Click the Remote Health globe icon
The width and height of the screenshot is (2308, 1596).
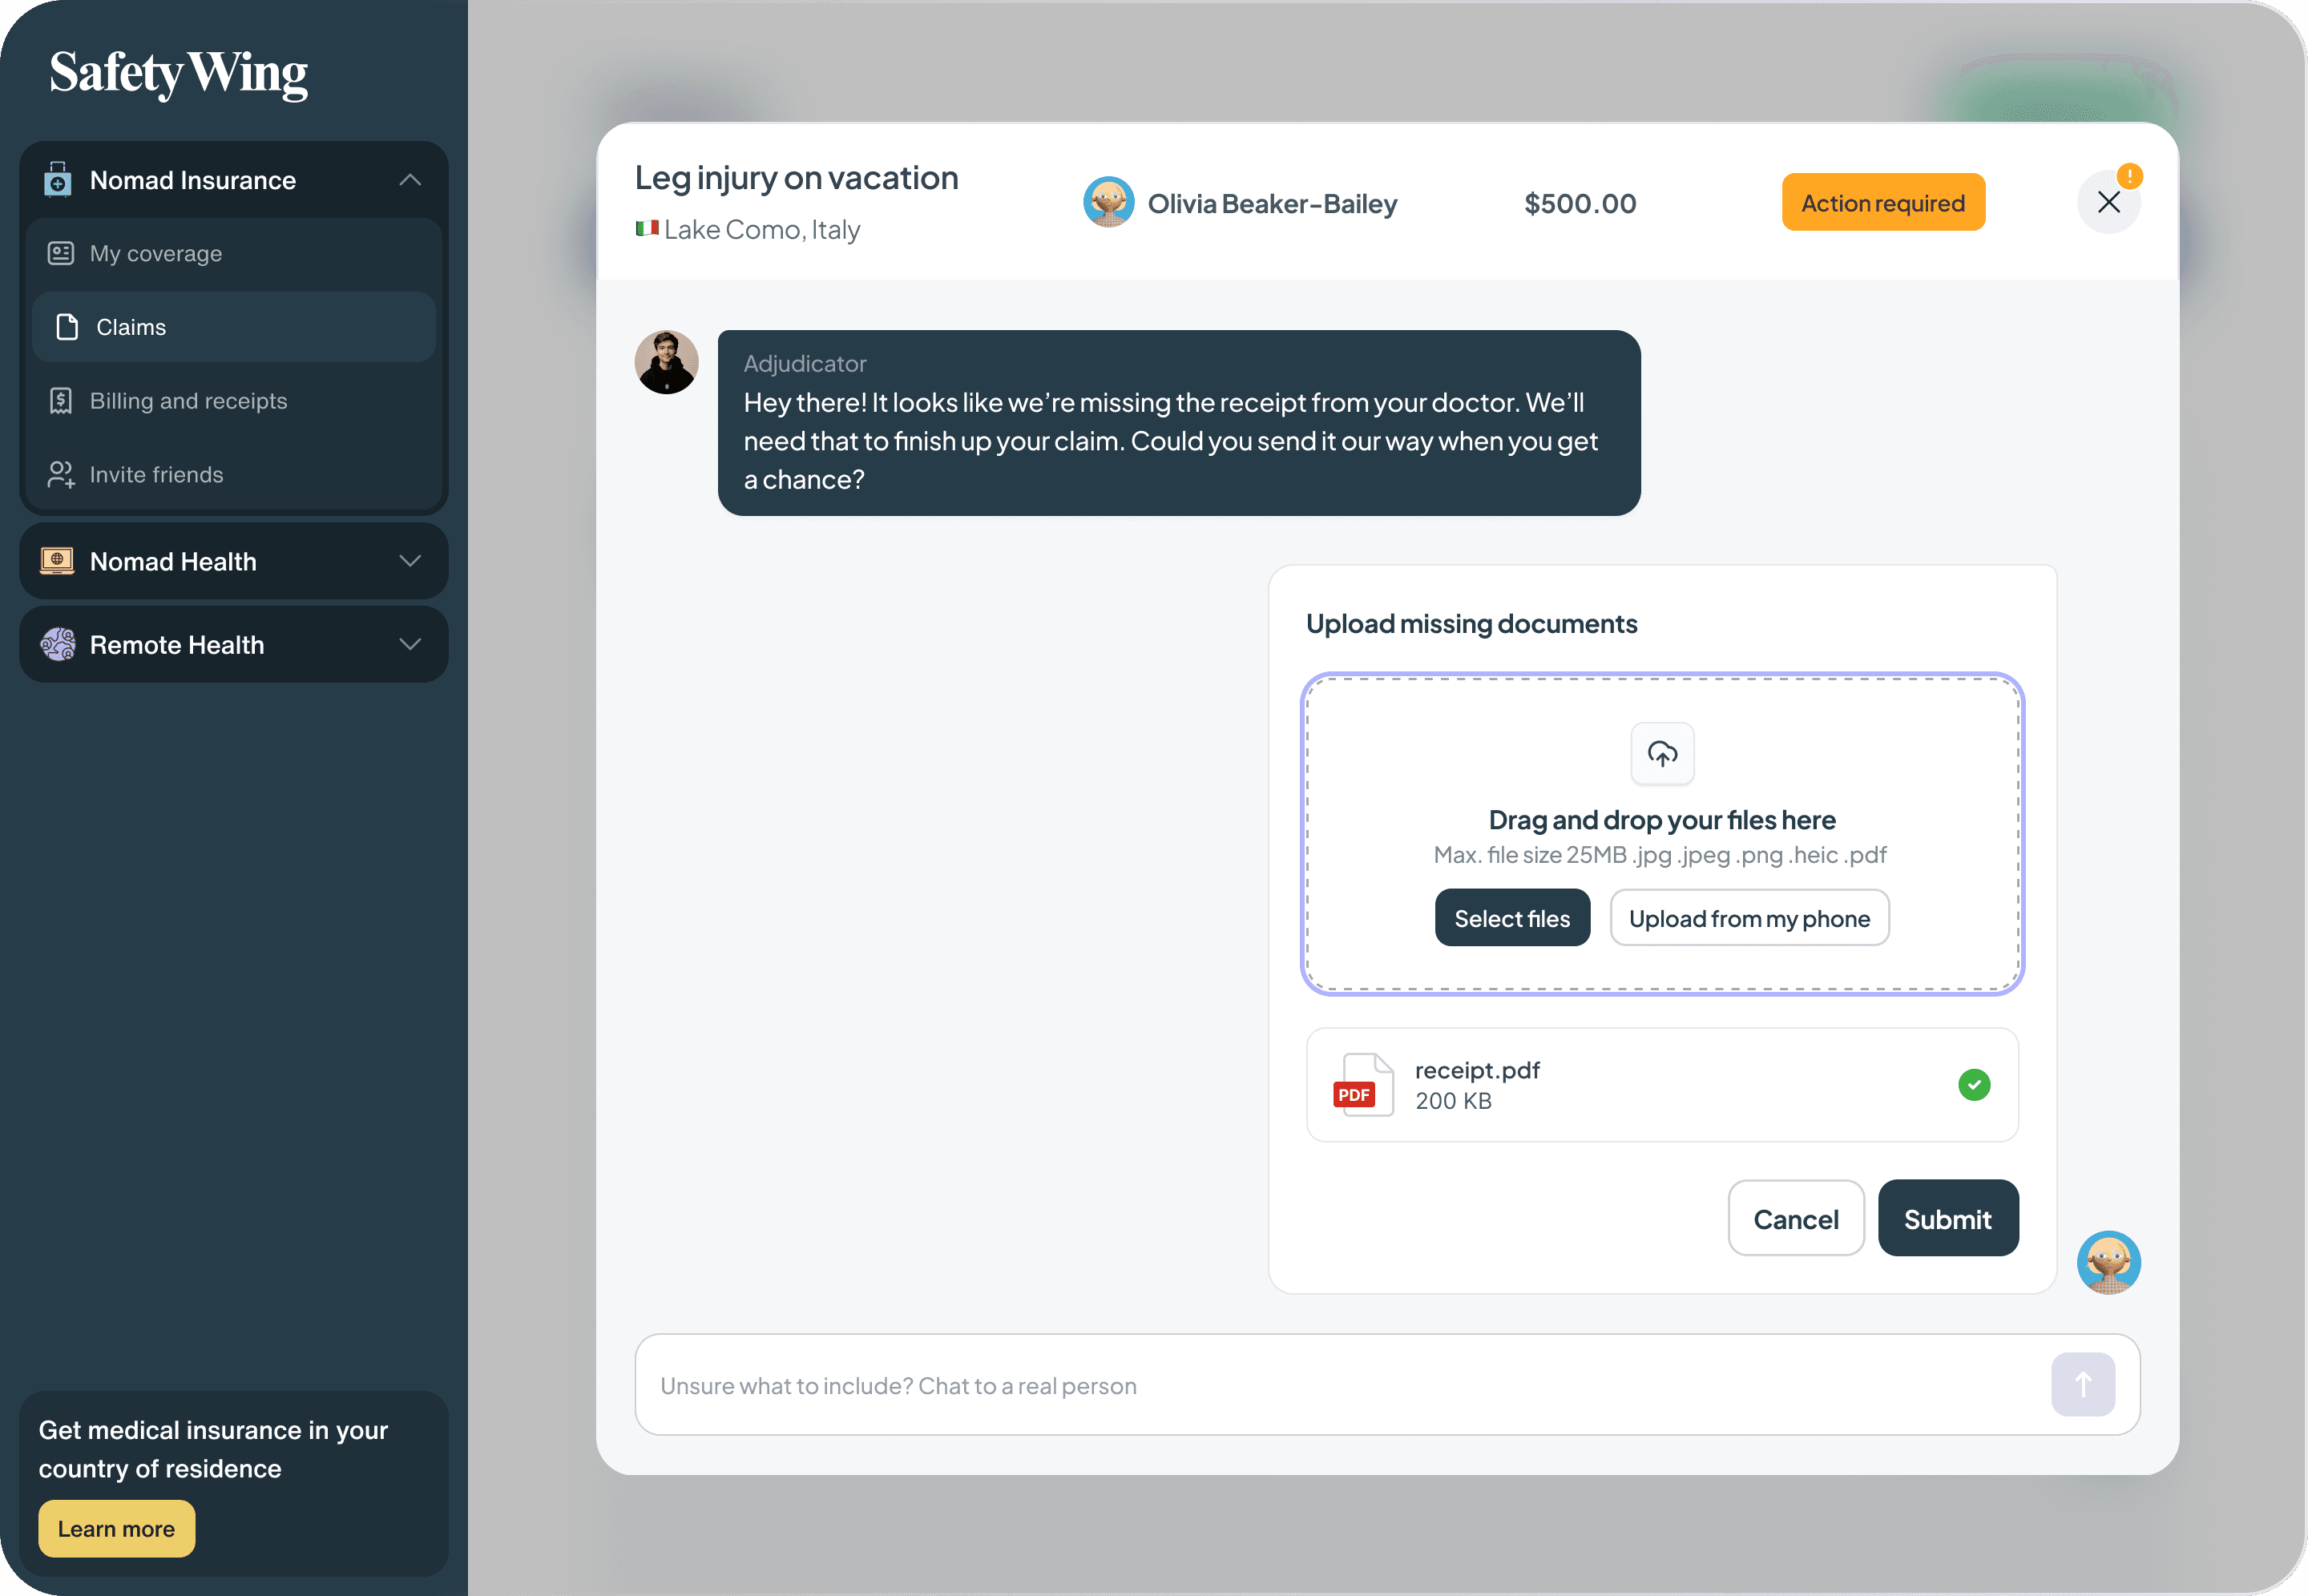(x=57, y=644)
